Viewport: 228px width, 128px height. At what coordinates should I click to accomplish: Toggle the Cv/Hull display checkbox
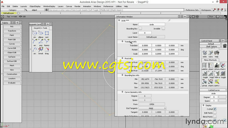[x=215, y=109]
